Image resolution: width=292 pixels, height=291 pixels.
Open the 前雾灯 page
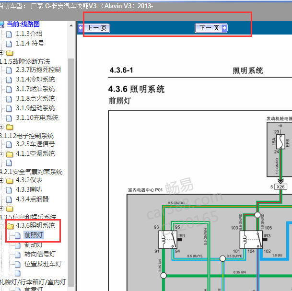(34, 289)
